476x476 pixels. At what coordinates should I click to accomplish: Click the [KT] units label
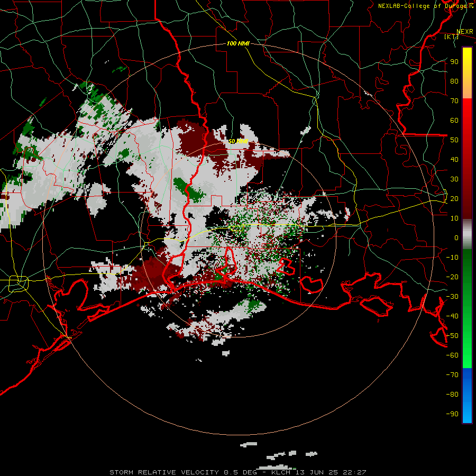(x=452, y=36)
